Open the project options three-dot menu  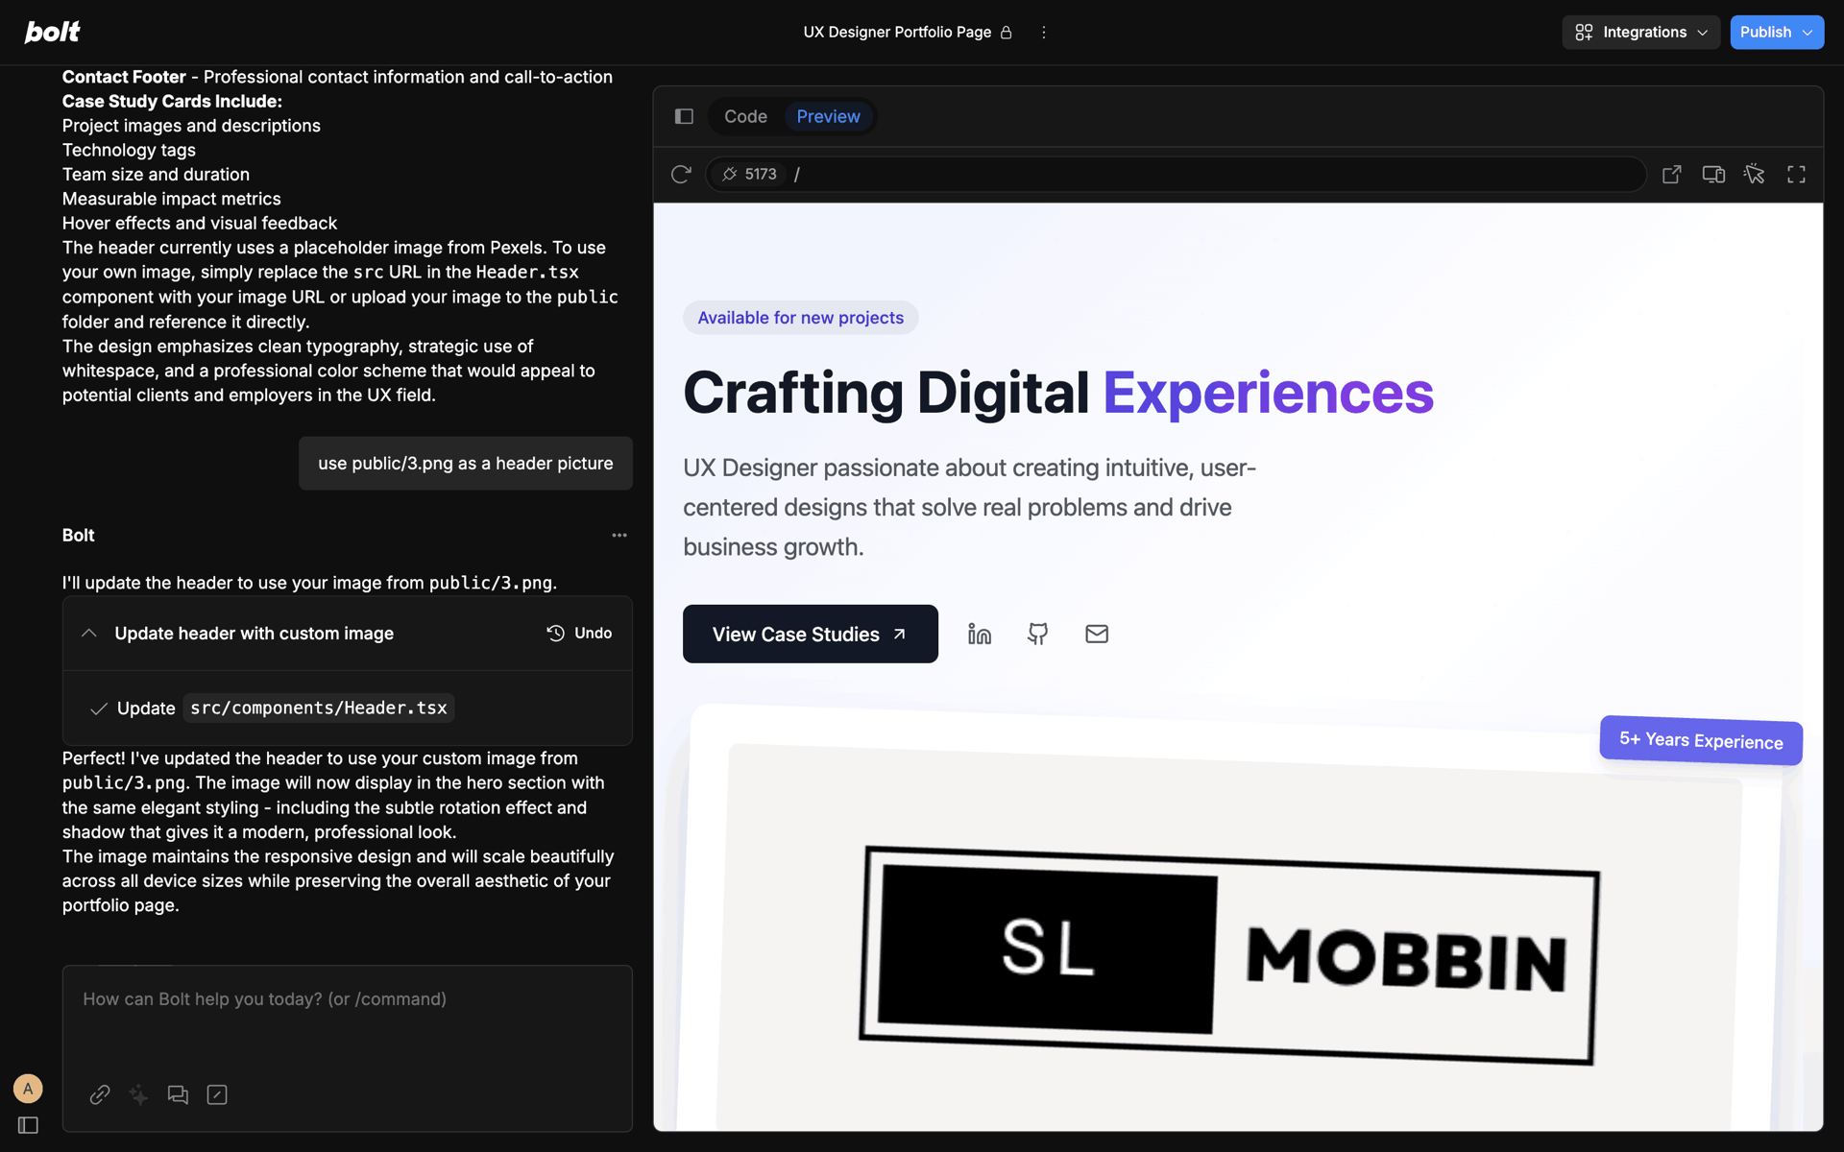1044,32
